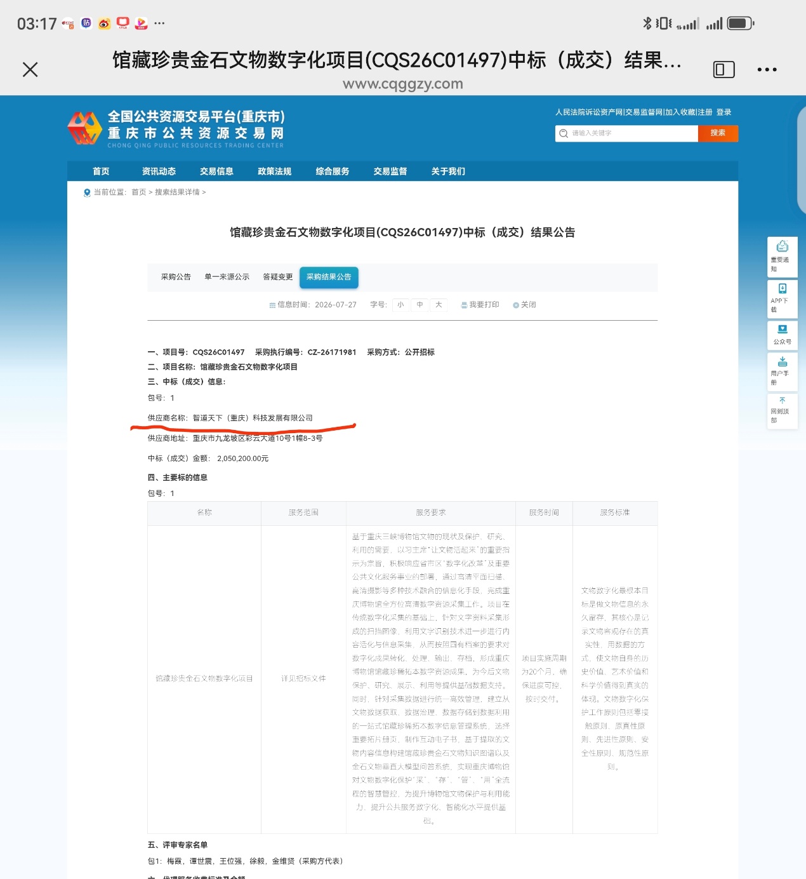This screenshot has height=879, width=806.
Task: Open the 资讯动态 navigation item
Action: [x=159, y=171]
